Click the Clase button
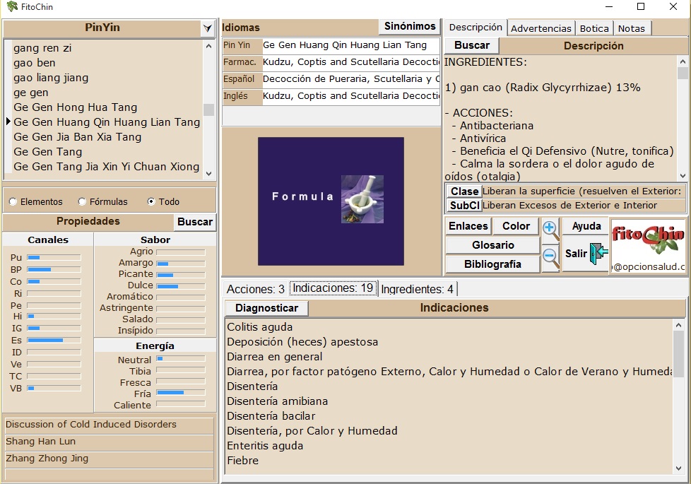 [463, 191]
